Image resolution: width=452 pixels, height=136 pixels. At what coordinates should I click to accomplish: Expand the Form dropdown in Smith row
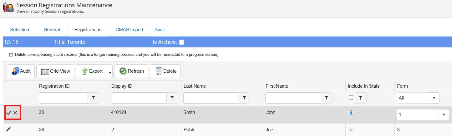(444, 114)
